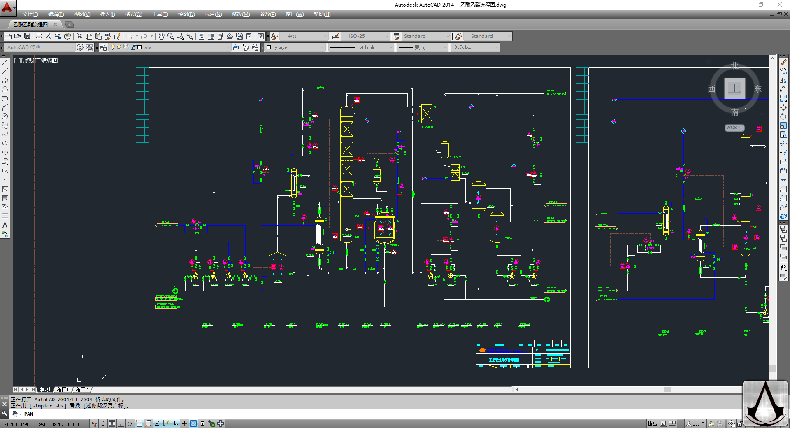Click the 上 top face of ViewCube
The image size is (790, 428).
pos(734,88)
